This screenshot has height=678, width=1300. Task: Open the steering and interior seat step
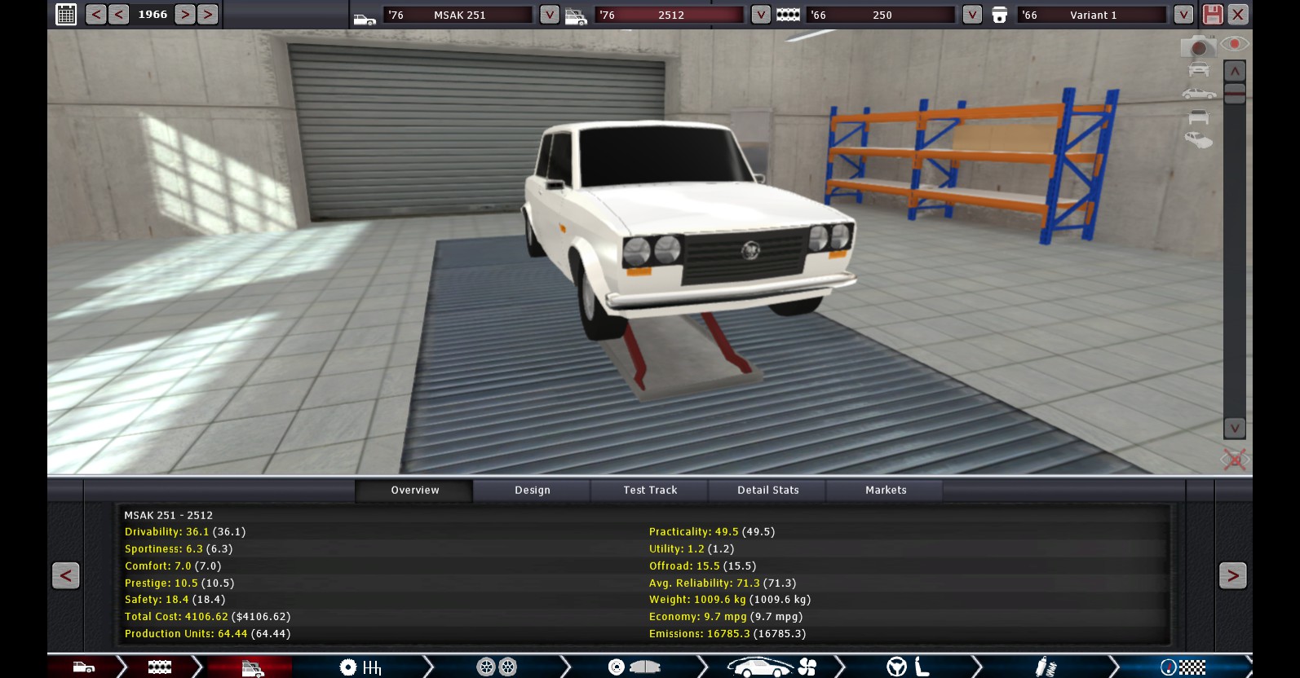[908, 667]
